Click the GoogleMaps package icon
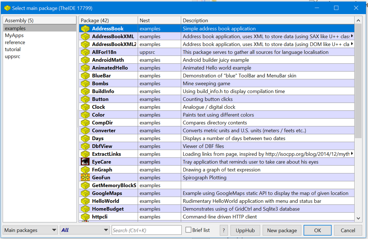Screen dimensions: 368x239 pos(85,193)
